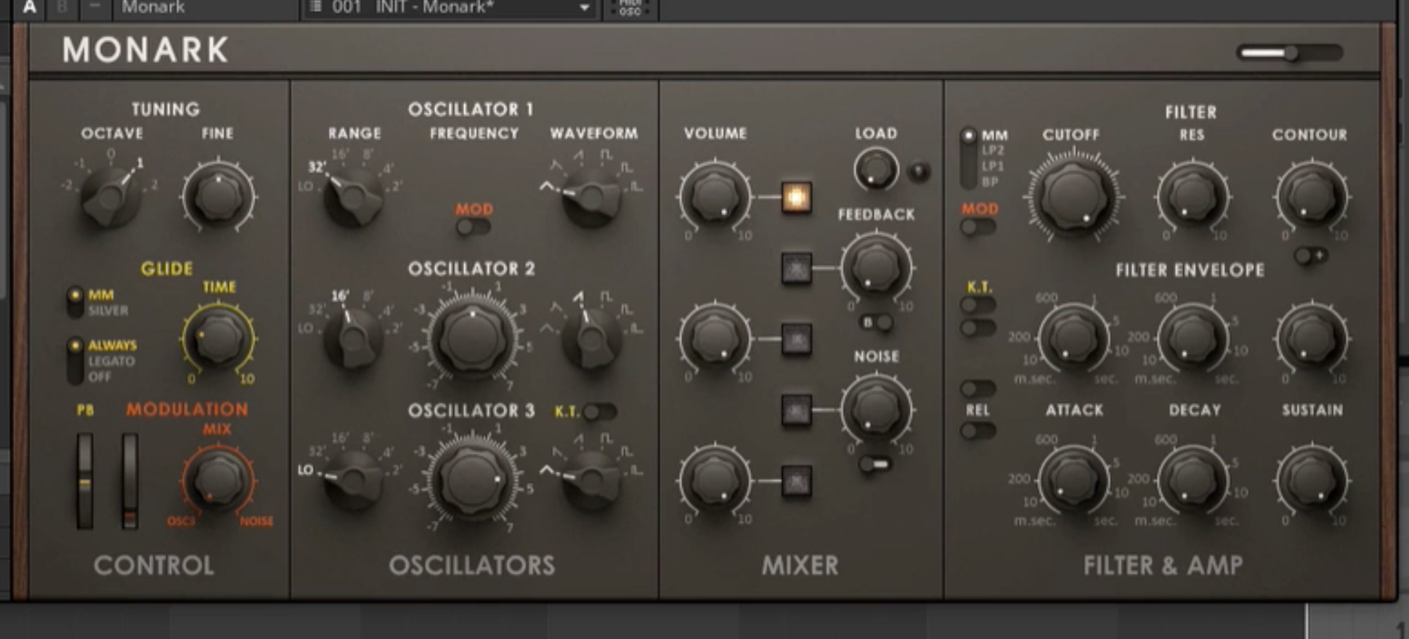This screenshot has width=1409, height=639.
Task: Click the Tuning Octave knob
Action: pos(110,197)
